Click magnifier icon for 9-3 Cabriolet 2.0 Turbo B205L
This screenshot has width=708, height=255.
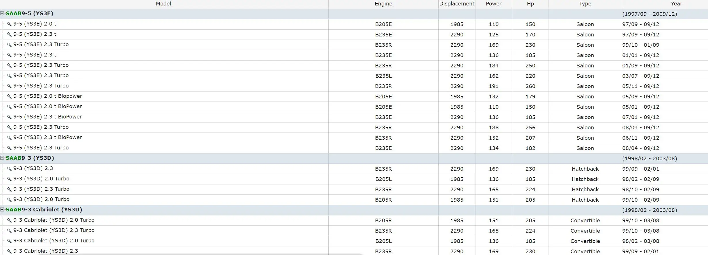pos(9,241)
